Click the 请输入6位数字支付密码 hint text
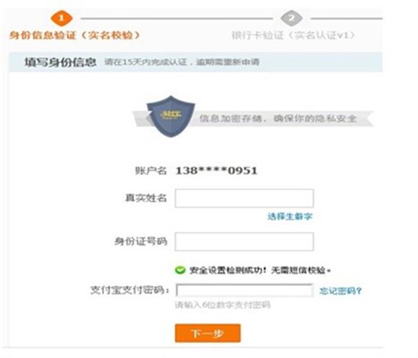418x358 pixels. [223, 305]
